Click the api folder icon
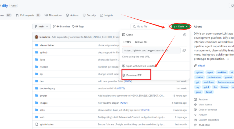The height and width of the screenshot is (129, 234). click(x=37, y=74)
